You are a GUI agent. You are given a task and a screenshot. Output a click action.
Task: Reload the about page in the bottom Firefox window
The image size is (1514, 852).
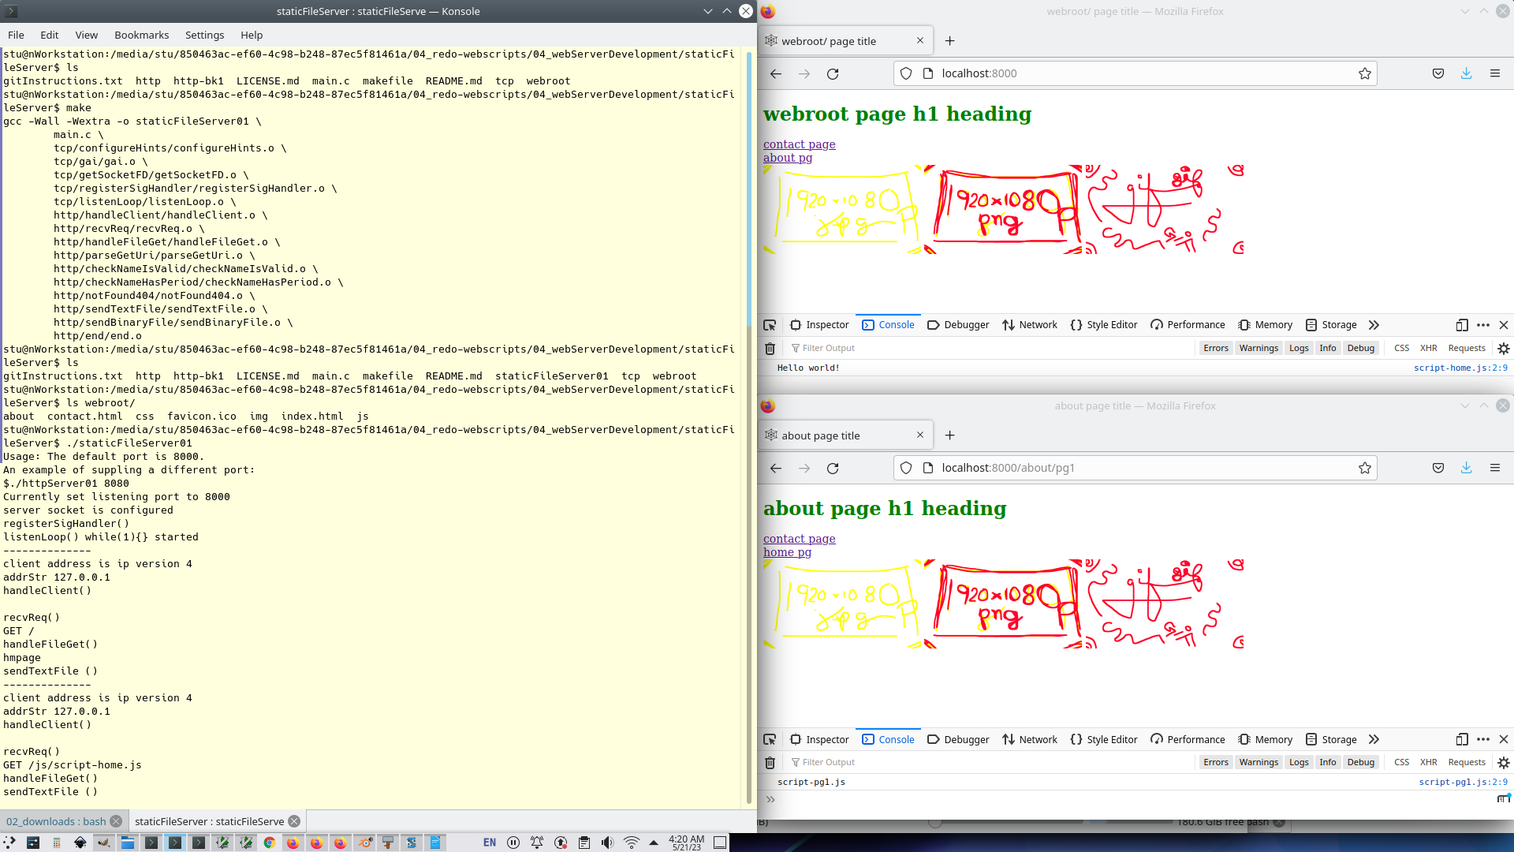(x=833, y=468)
